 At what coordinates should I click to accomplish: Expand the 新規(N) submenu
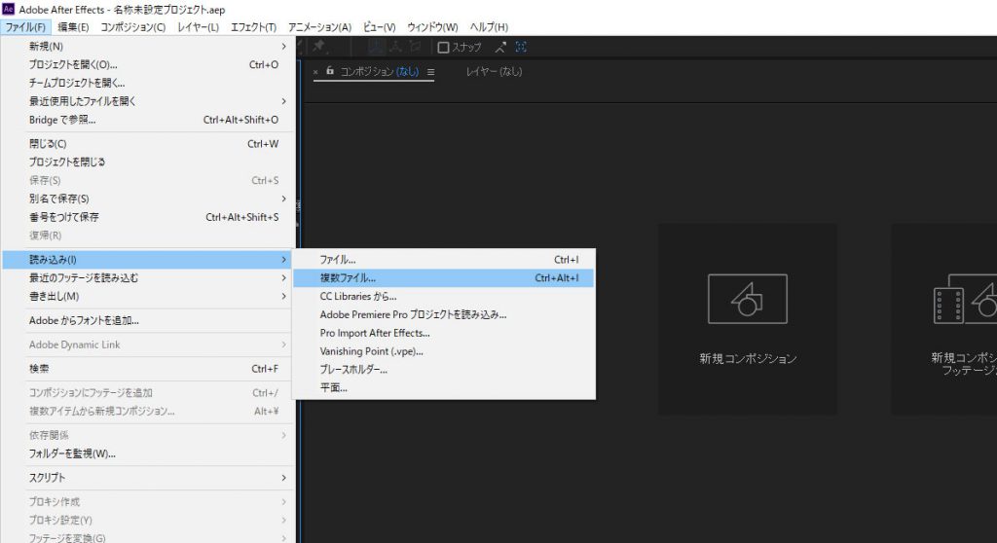(147, 46)
